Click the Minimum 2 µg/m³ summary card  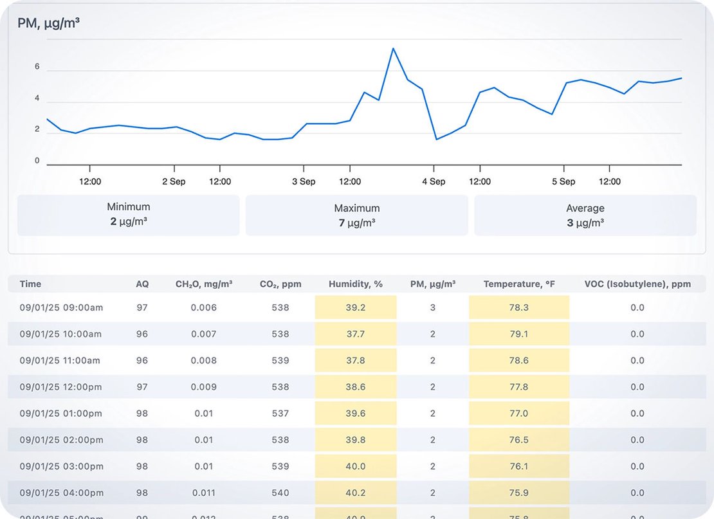pyautogui.click(x=128, y=215)
